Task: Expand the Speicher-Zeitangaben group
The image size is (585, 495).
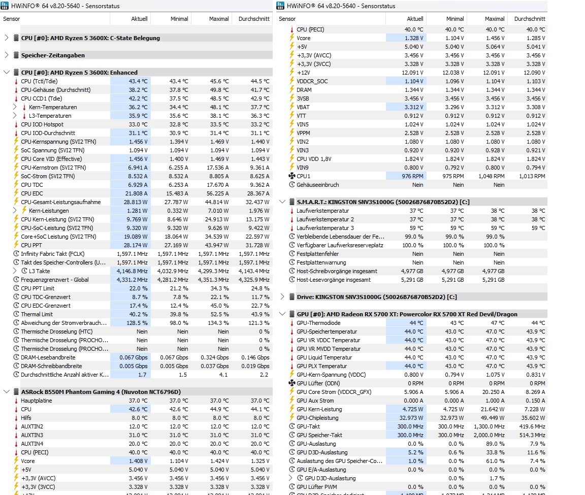Action: click(x=6, y=55)
